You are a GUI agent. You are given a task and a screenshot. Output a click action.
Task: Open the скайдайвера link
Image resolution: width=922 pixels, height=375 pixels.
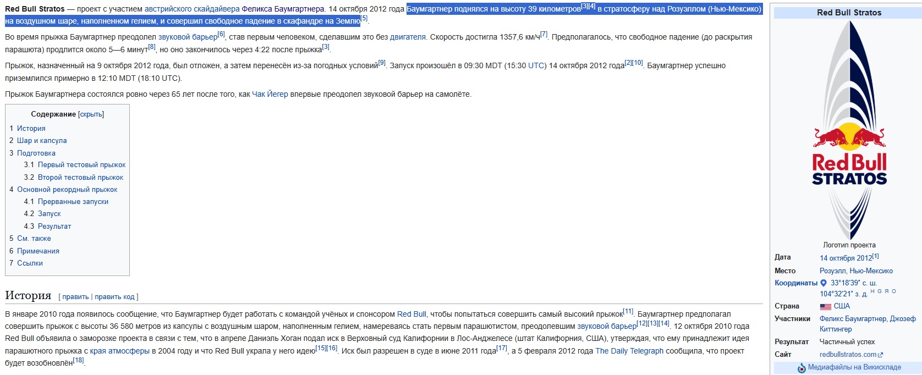coord(217,9)
